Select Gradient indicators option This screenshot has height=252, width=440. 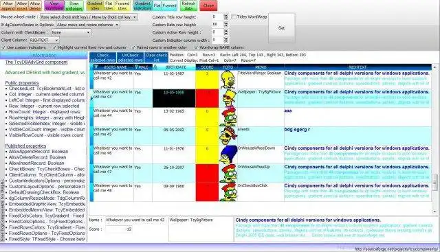click(x=142, y=5)
